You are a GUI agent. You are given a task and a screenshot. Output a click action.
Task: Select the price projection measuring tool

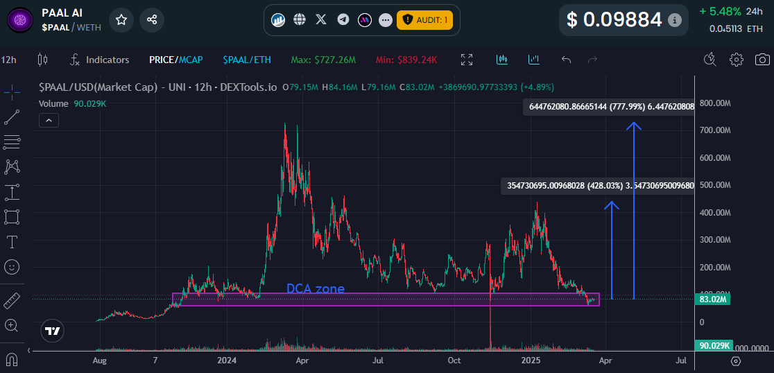pos(12,192)
